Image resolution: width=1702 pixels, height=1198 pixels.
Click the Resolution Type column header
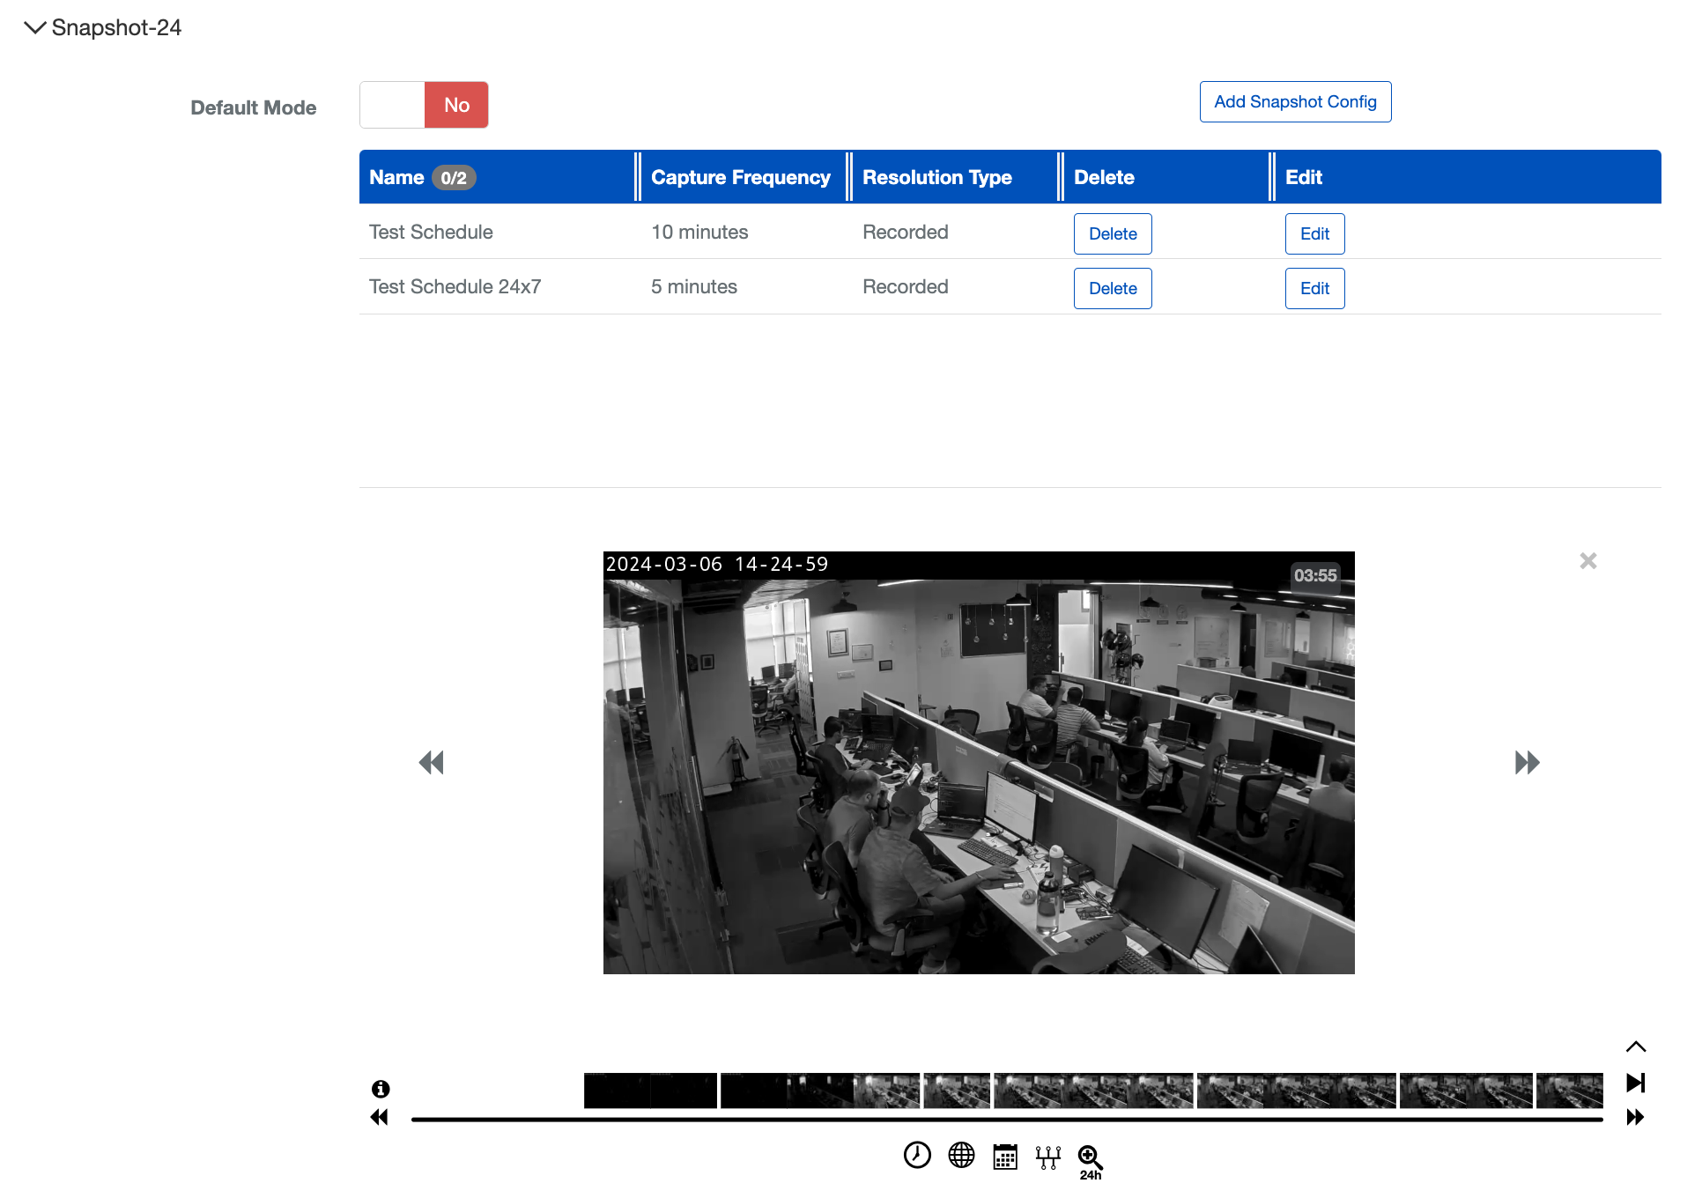click(936, 177)
